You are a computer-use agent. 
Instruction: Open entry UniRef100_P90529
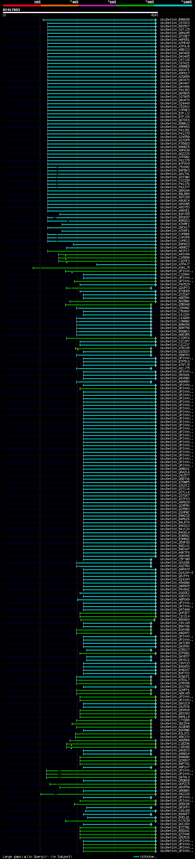[175, 284]
